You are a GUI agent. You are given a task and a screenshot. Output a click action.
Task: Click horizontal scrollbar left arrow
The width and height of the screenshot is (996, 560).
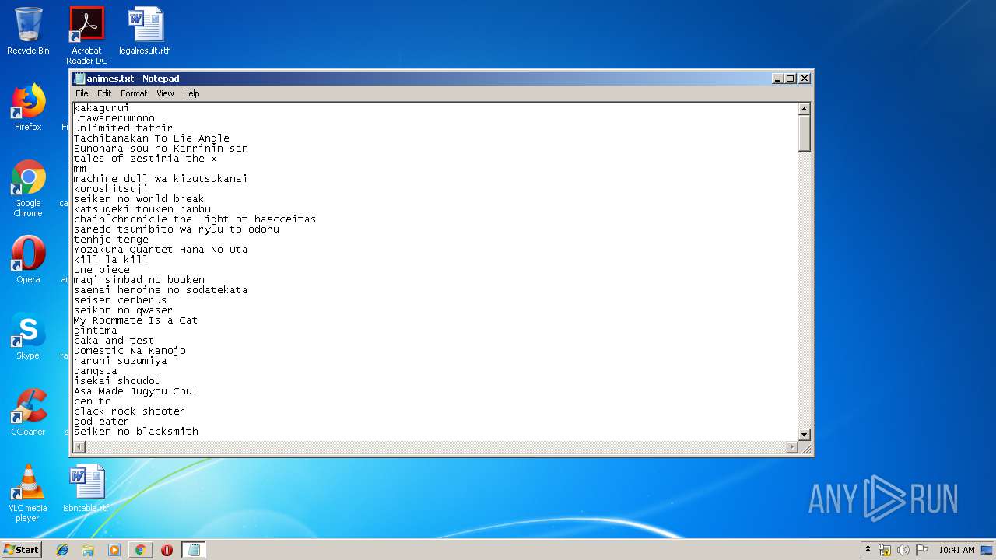point(79,447)
